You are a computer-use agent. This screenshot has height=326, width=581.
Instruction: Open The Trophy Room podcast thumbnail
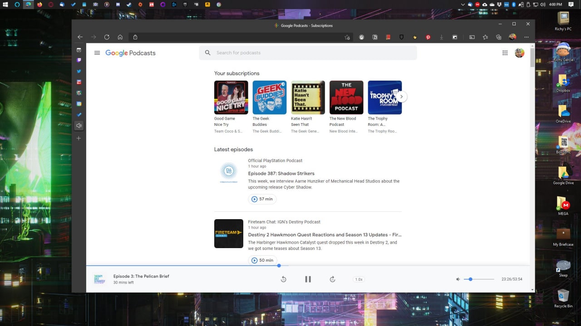[385, 97]
